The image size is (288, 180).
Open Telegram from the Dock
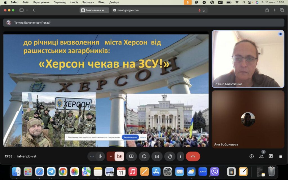(x=51, y=172)
